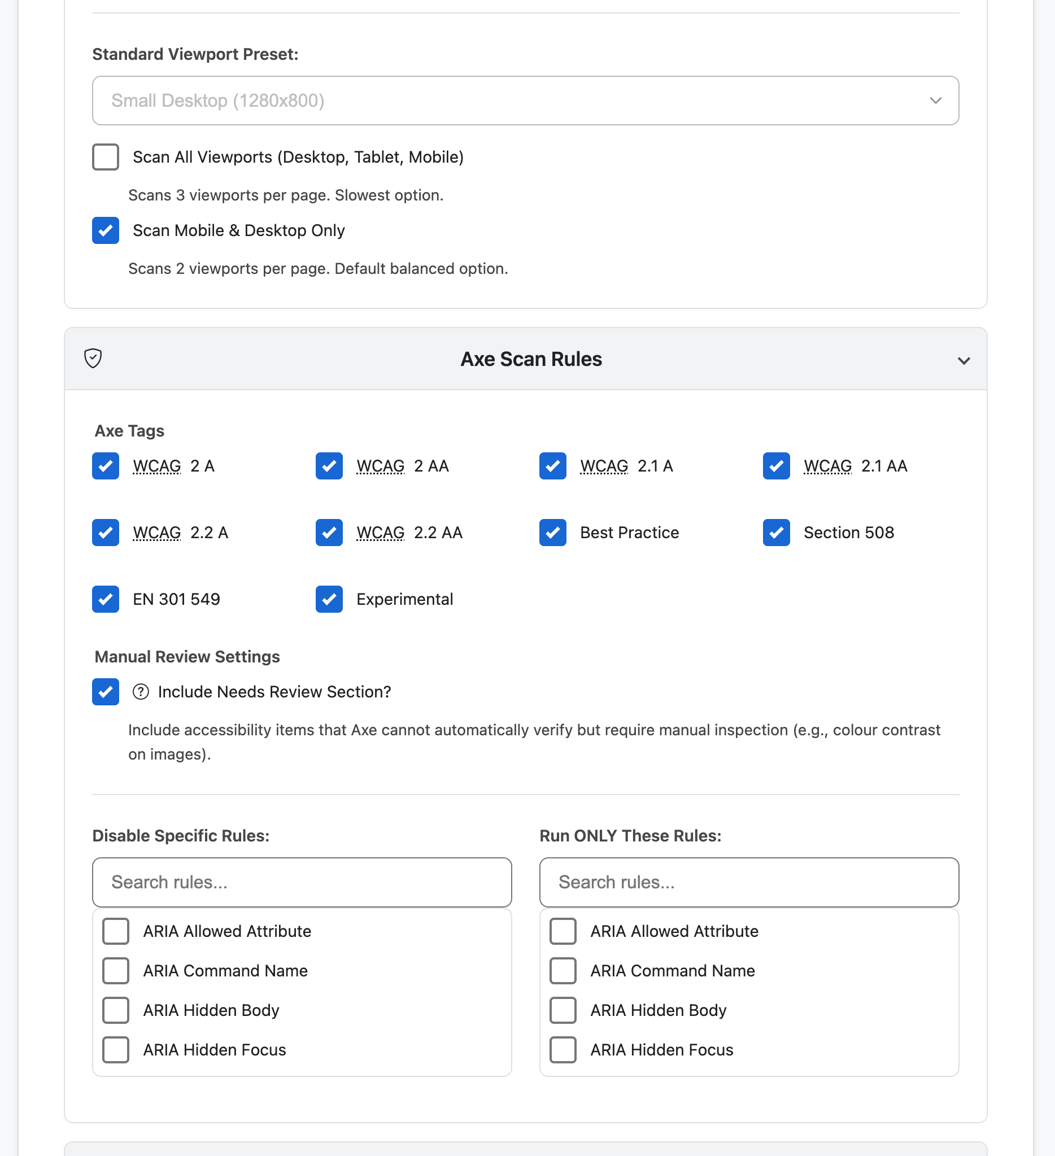This screenshot has height=1156, width=1055.
Task: Disable the Best Practice tag
Action: click(553, 532)
